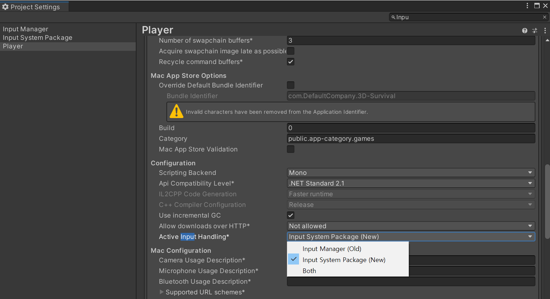Click the Player panel vertical scrollbar thumb
Screen dimensions: 550x299
point(547,201)
